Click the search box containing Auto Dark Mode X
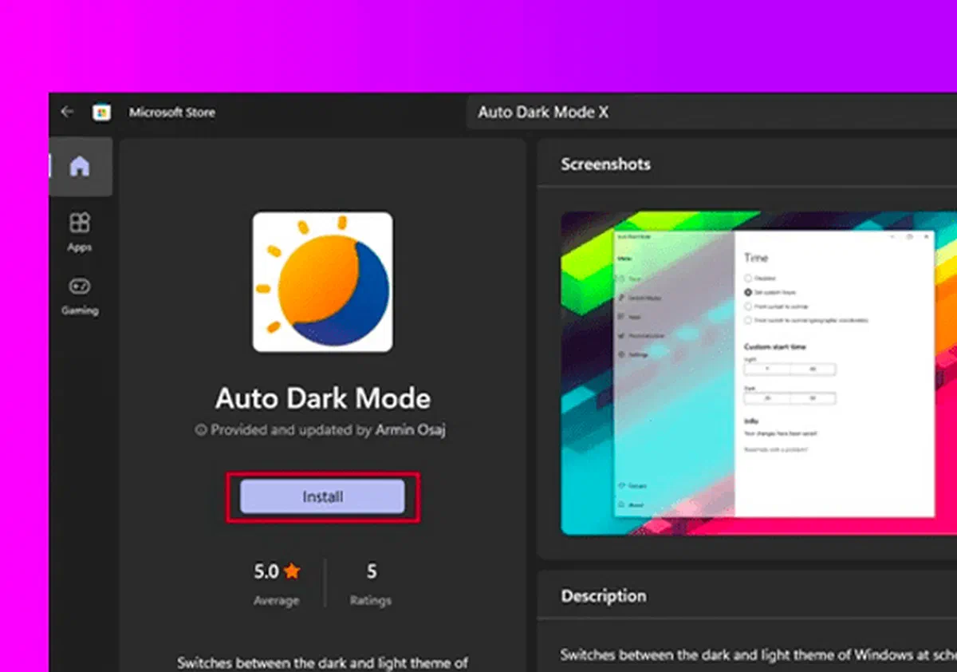This screenshot has height=672, width=957. 710,113
